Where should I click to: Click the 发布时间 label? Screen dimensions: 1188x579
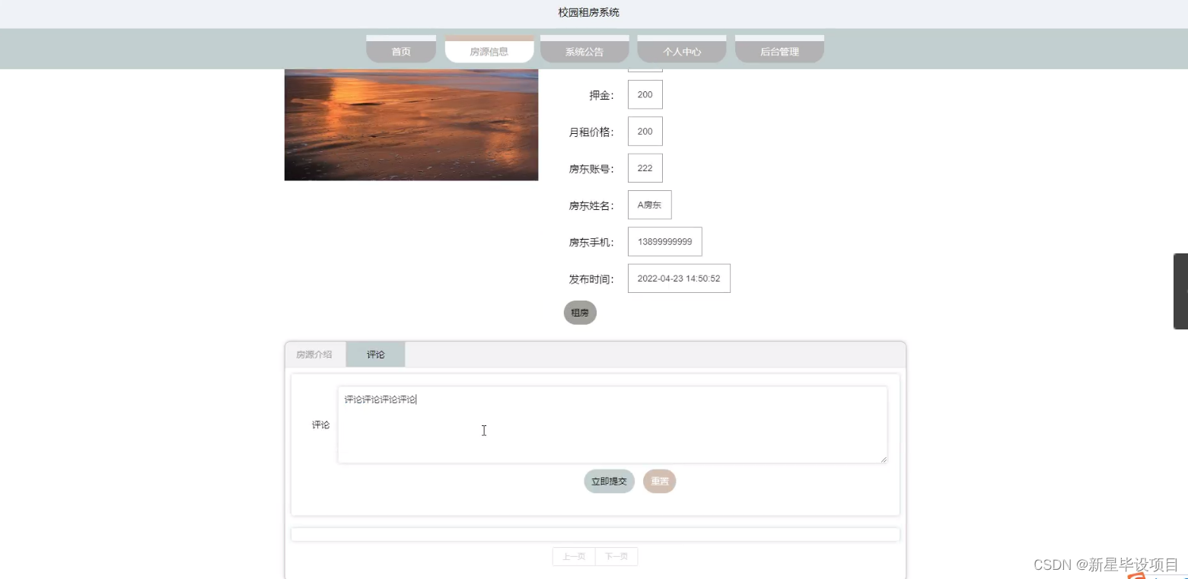tap(591, 279)
